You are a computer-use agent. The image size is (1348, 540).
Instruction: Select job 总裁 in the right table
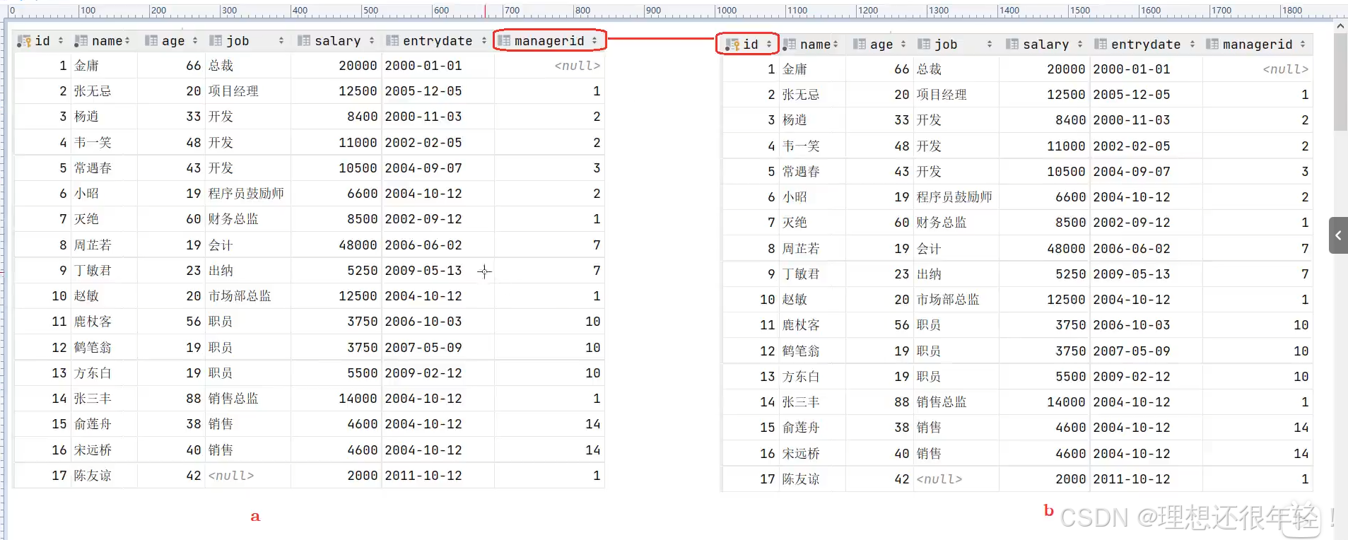pos(930,69)
